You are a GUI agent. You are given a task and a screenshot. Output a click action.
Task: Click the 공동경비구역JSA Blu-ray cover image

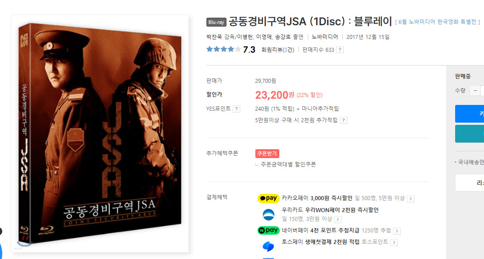(100, 134)
